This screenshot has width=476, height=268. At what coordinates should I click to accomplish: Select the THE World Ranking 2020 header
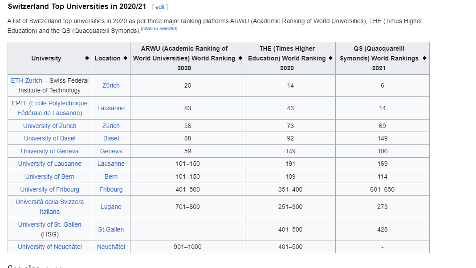(x=290, y=58)
